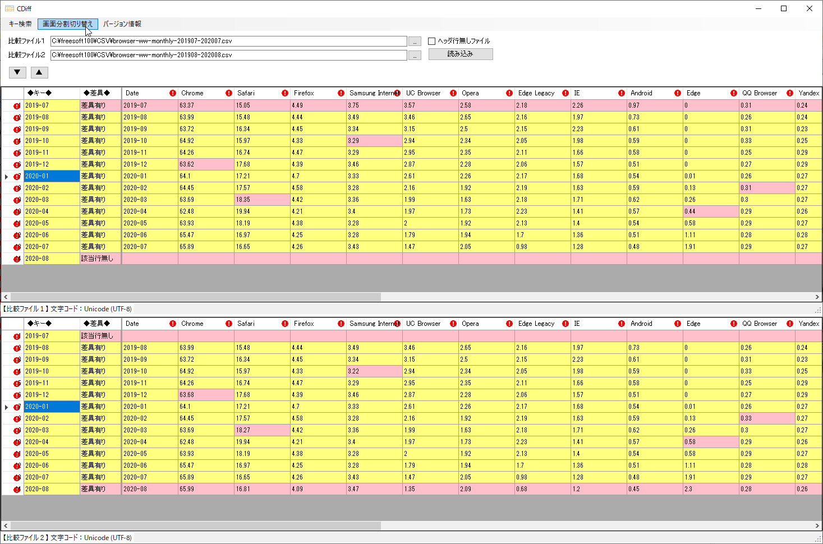
Task: Click the ◆差異◆ column header in top grid
Action: (x=100, y=93)
